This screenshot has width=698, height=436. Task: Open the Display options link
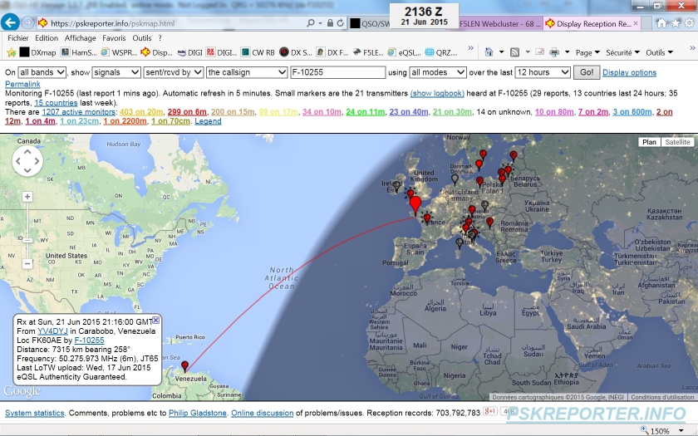pos(629,73)
